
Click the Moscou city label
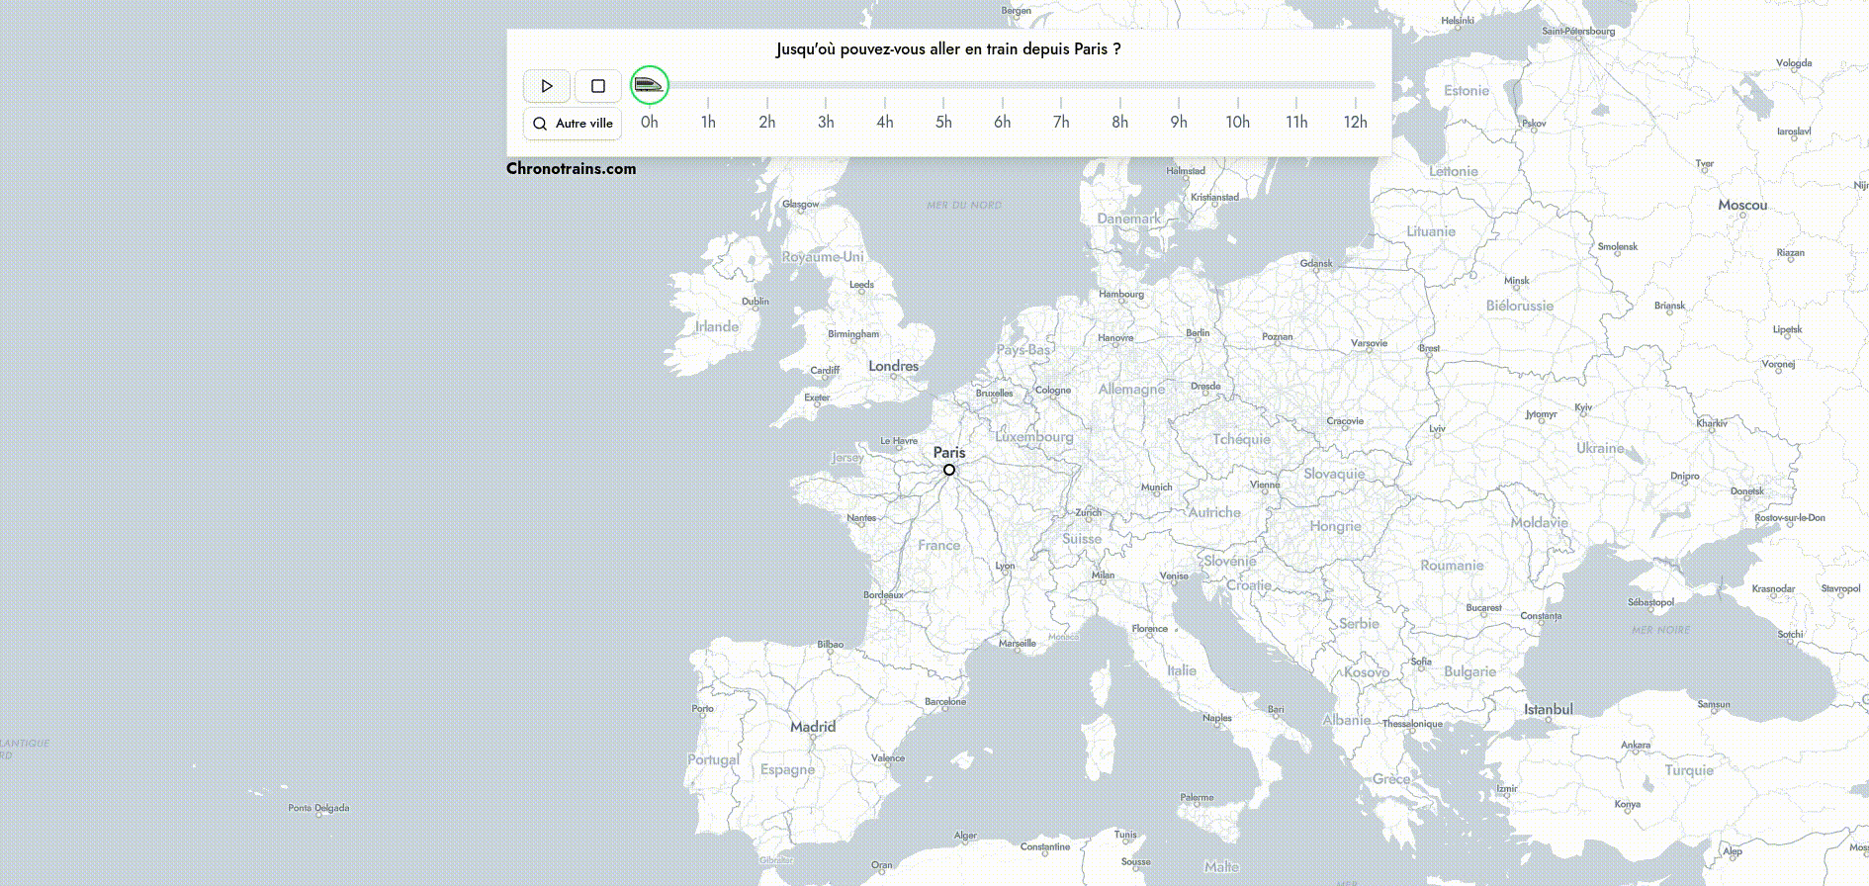[1742, 206]
